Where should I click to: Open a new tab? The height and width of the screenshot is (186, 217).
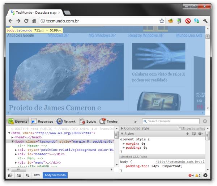coord(67,13)
